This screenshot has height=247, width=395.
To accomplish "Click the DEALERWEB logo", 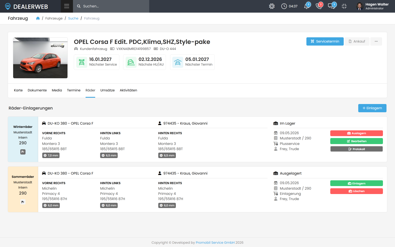I will coord(26,6).
